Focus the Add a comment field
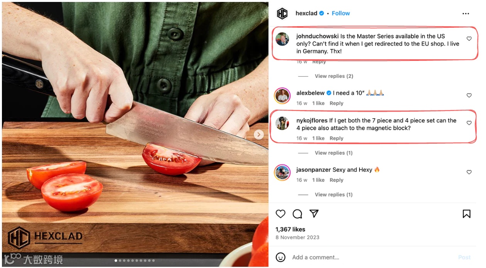This screenshot has height=268, width=486. [x=370, y=257]
